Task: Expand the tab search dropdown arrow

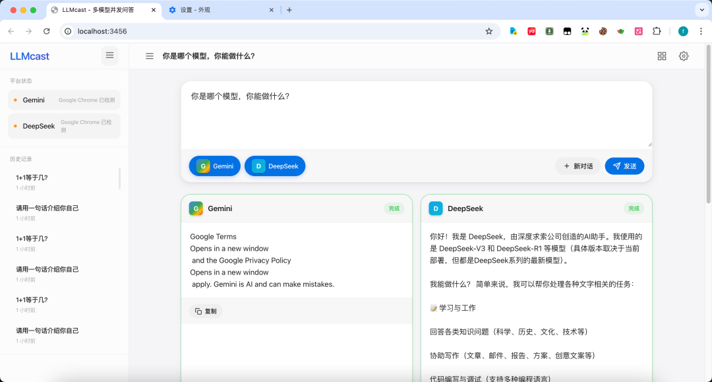Action: click(x=701, y=10)
